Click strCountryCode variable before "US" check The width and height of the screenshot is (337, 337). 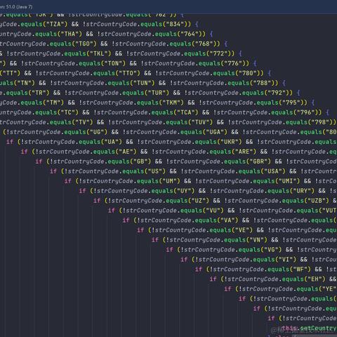click(x=93, y=171)
